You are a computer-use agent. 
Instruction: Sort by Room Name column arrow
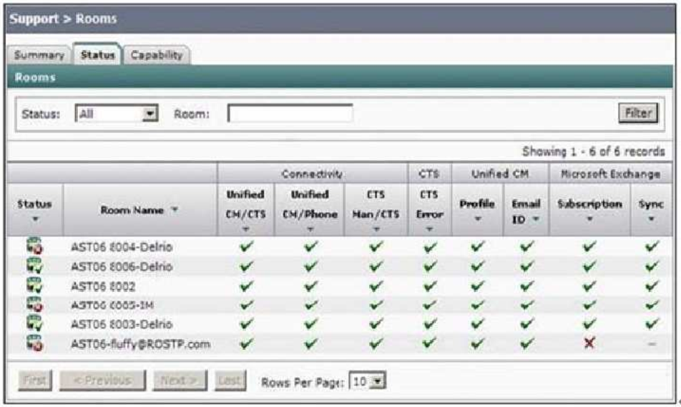click(174, 210)
